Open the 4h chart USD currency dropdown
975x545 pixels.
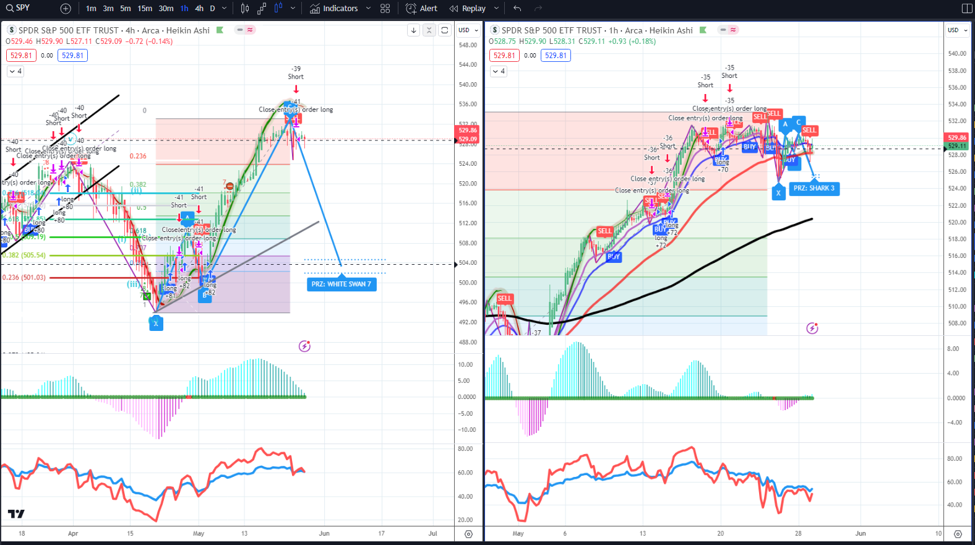tap(468, 30)
